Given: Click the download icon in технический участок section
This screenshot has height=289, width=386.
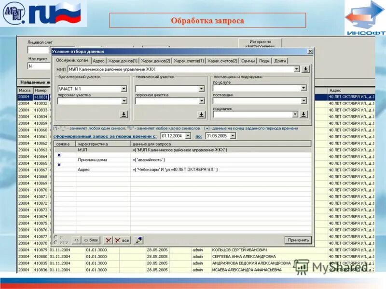Looking at the screenshot, I should 201,114.
